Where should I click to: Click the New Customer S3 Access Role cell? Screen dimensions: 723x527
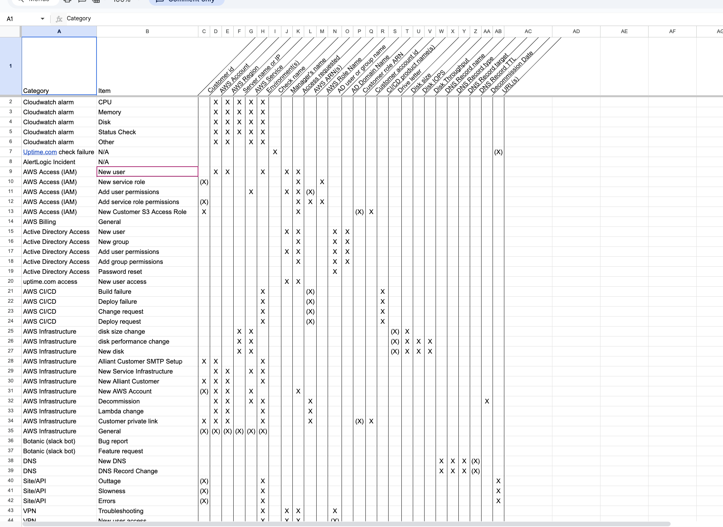147,212
